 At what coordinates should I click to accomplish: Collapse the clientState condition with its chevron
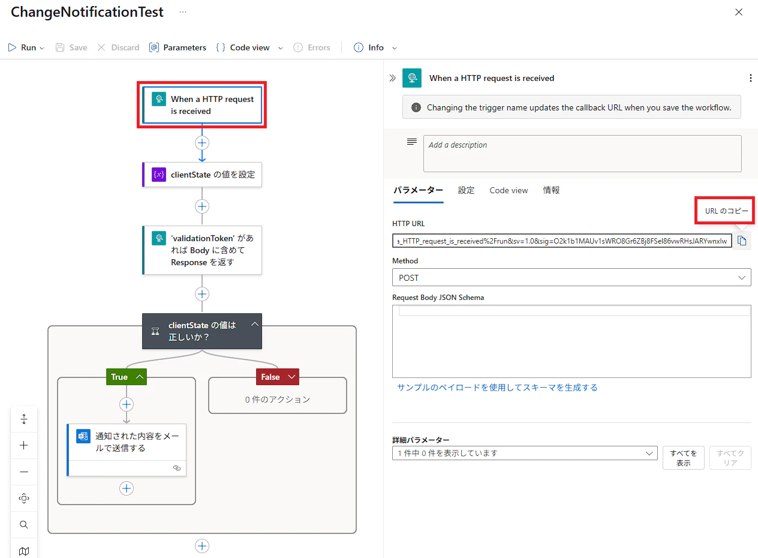tap(254, 324)
